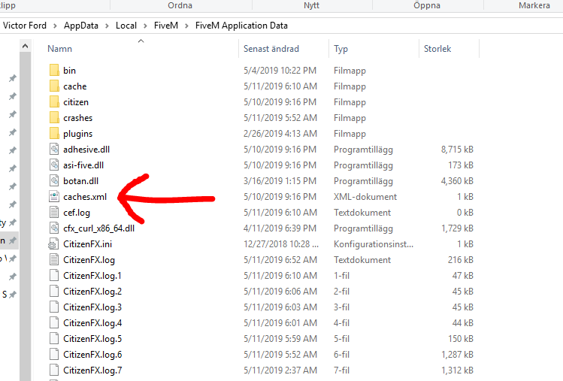This screenshot has height=381, width=563.
Task: Select the caches.xml file icon
Action: (x=54, y=196)
